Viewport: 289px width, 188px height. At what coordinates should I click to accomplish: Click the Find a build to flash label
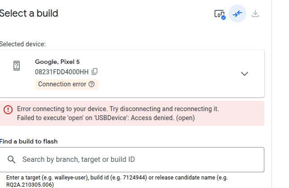tap(29, 141)
